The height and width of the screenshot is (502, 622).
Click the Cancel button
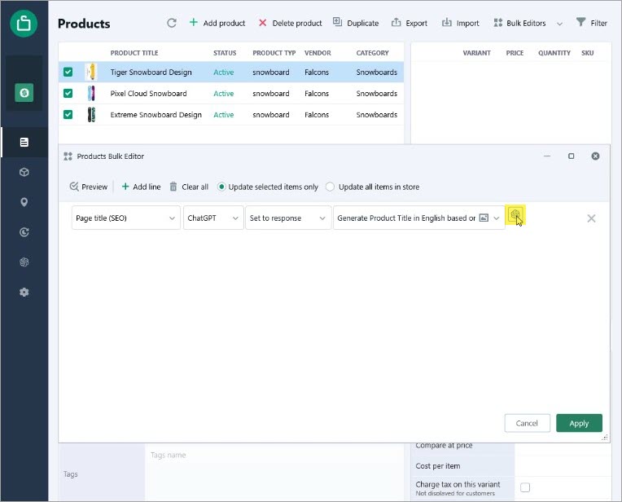[527, 423]
